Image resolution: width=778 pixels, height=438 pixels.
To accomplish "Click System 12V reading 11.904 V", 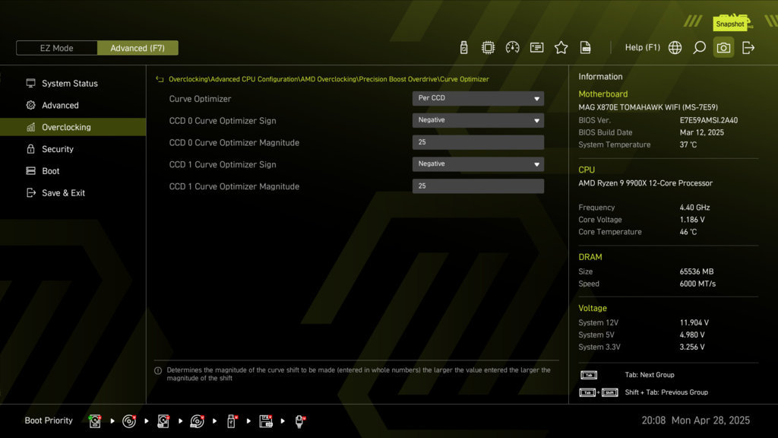I will click(x=694, y=322).
